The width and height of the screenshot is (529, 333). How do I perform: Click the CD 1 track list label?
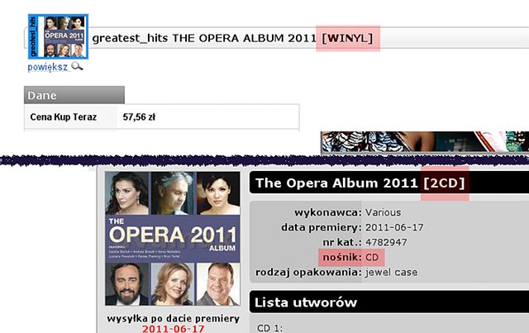point(270,328)
